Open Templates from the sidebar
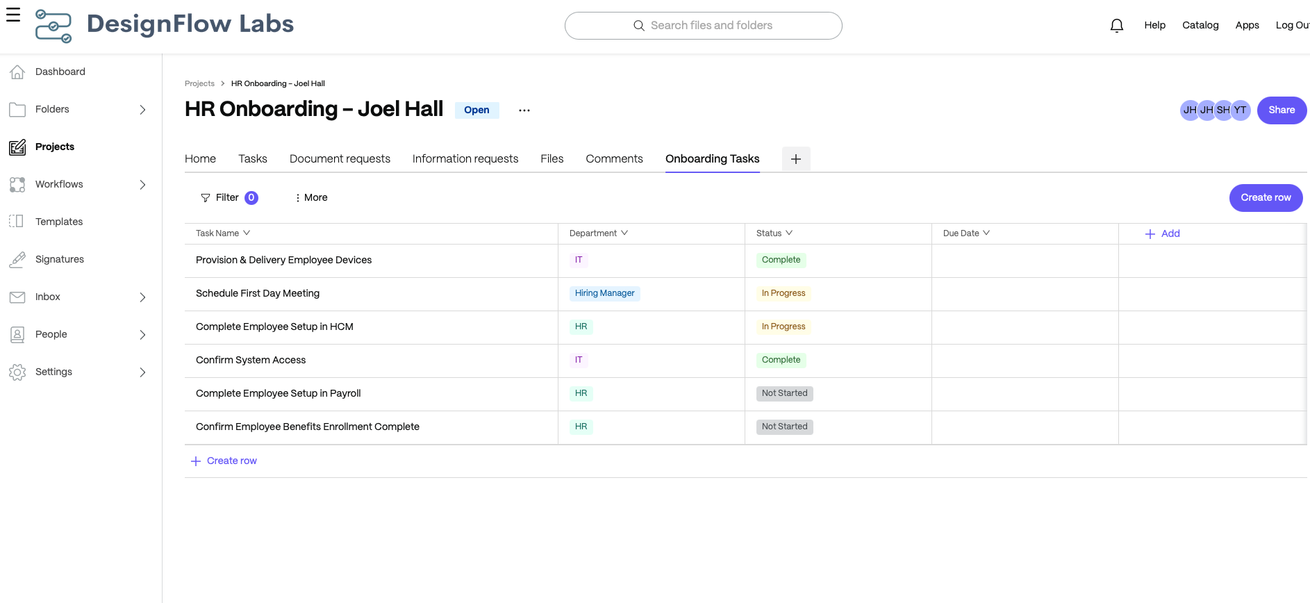Screen dimensions: 1310x603 click(59, 222)
